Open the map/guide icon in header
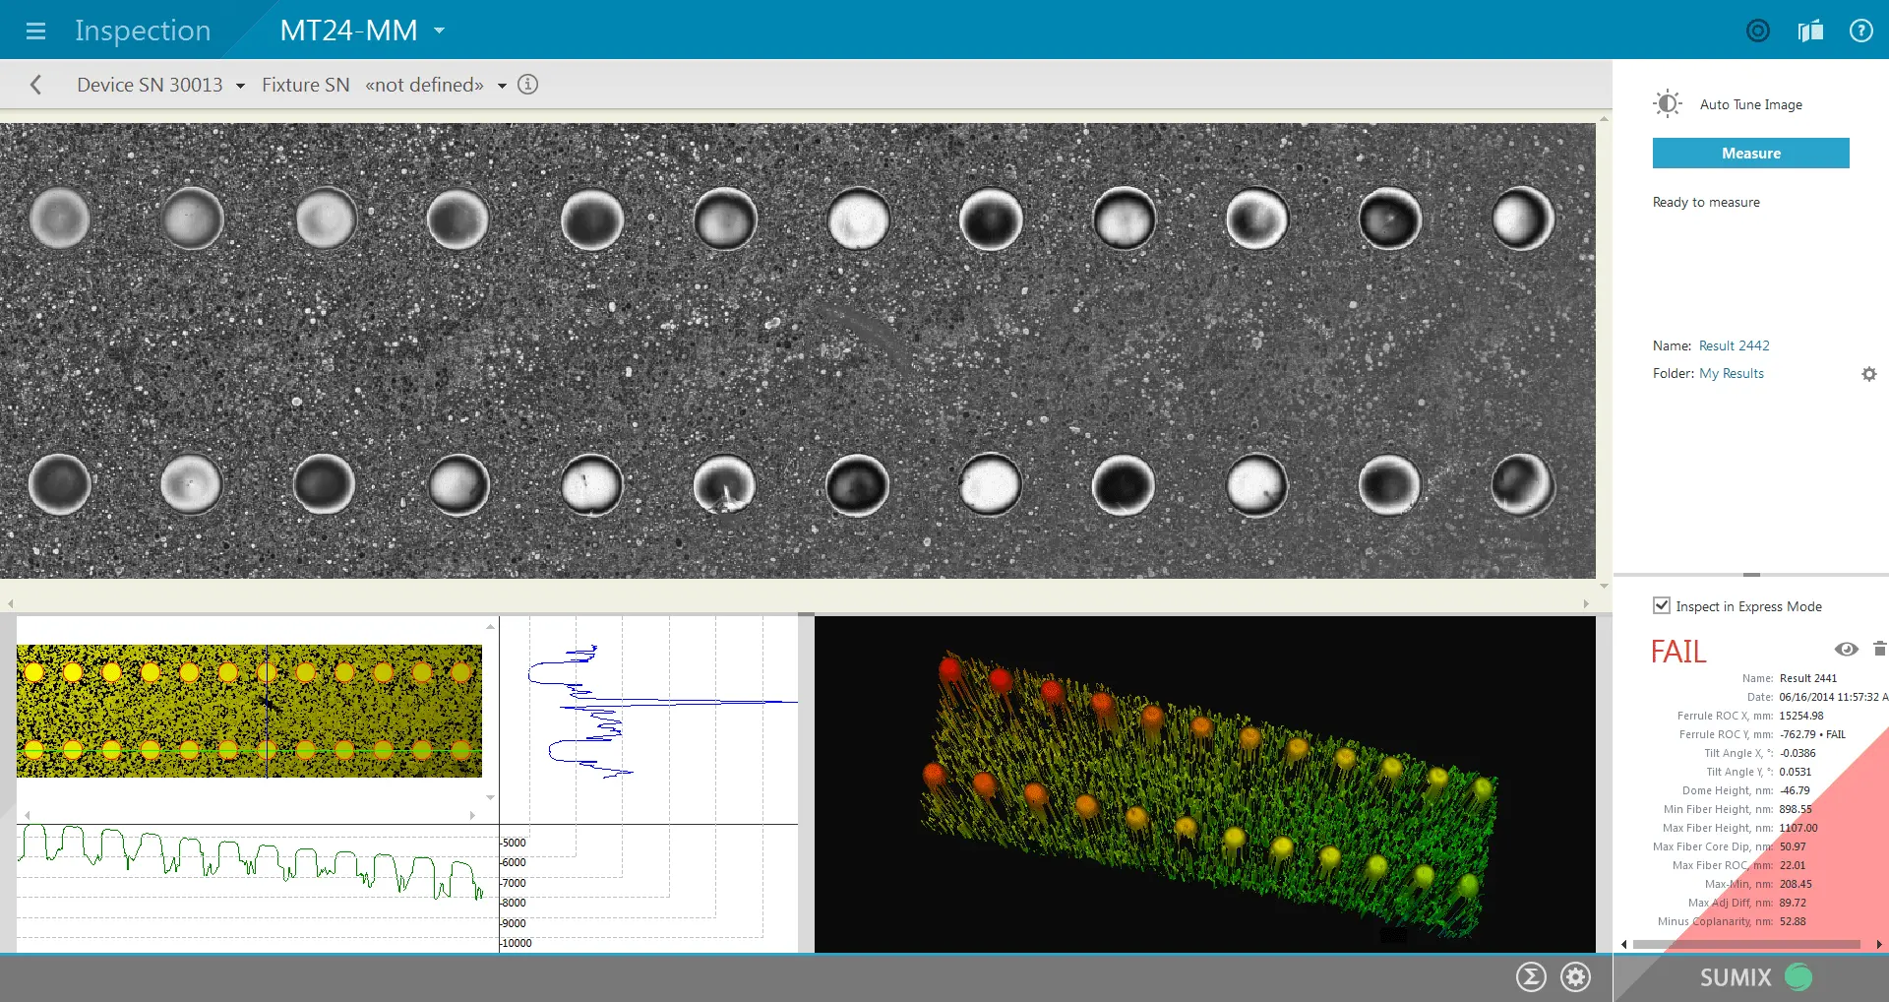 pyautogui.click(x=1810, y=31)
